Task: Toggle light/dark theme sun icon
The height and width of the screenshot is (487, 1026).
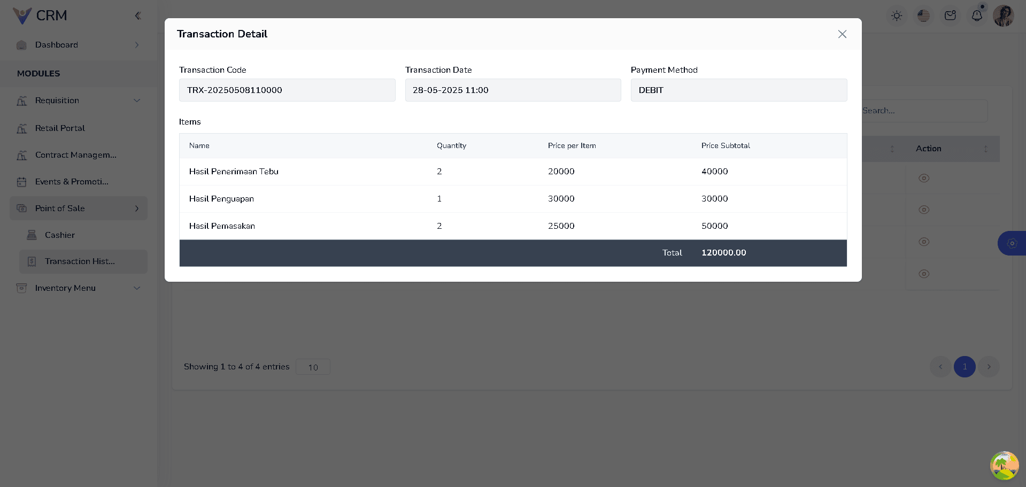Action: coord(897,16)
